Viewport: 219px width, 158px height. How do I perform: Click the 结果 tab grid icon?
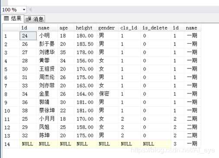(x=6, y=19)
